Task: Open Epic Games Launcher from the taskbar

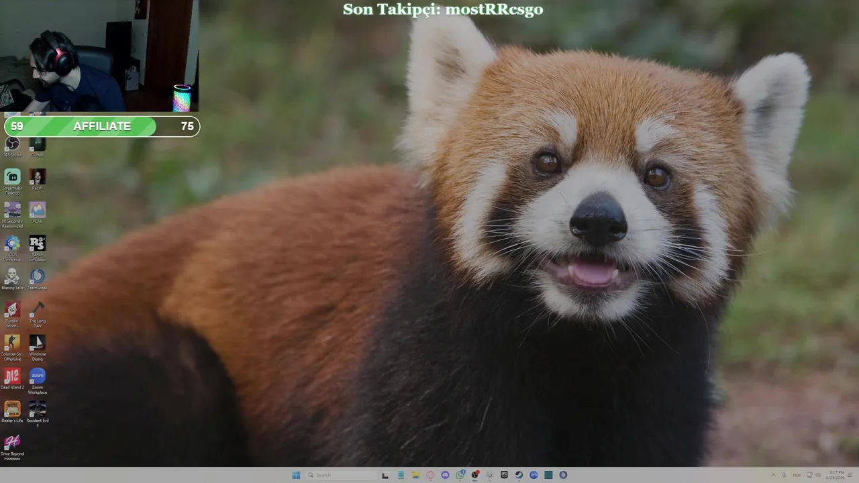Action: point(504,475)
